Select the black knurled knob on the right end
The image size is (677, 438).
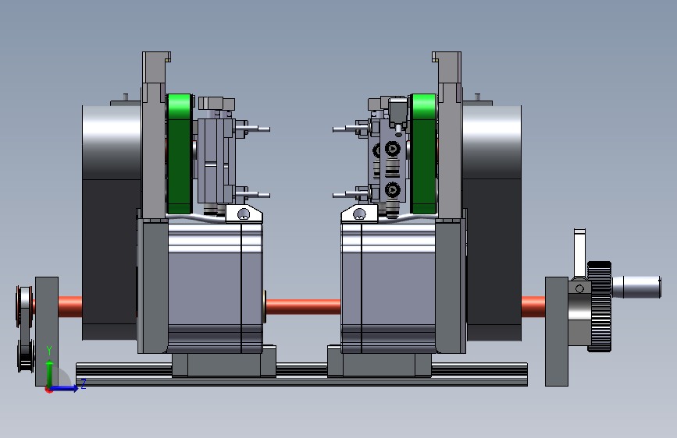pyautogui.click(x=599, y=306)
